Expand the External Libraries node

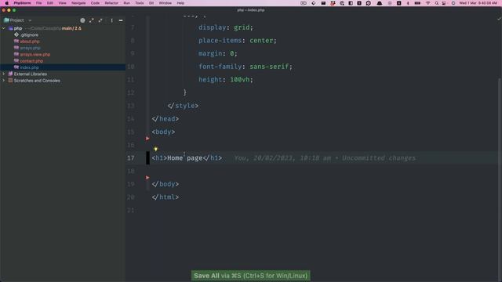pos(4,74)
